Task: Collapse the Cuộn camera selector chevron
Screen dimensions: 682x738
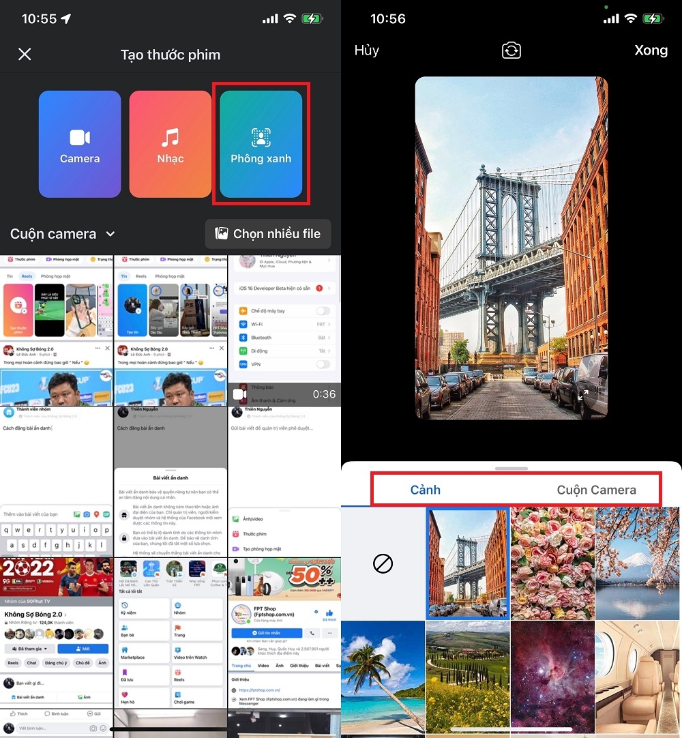Action: point(110,234)
